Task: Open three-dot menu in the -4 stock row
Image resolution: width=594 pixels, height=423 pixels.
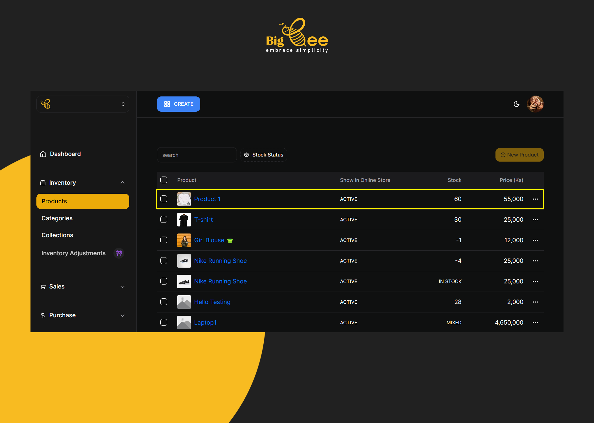Action: click(535, 261)
